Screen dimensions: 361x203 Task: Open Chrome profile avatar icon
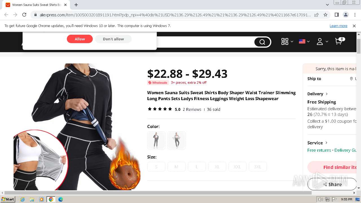click(346, 15)
